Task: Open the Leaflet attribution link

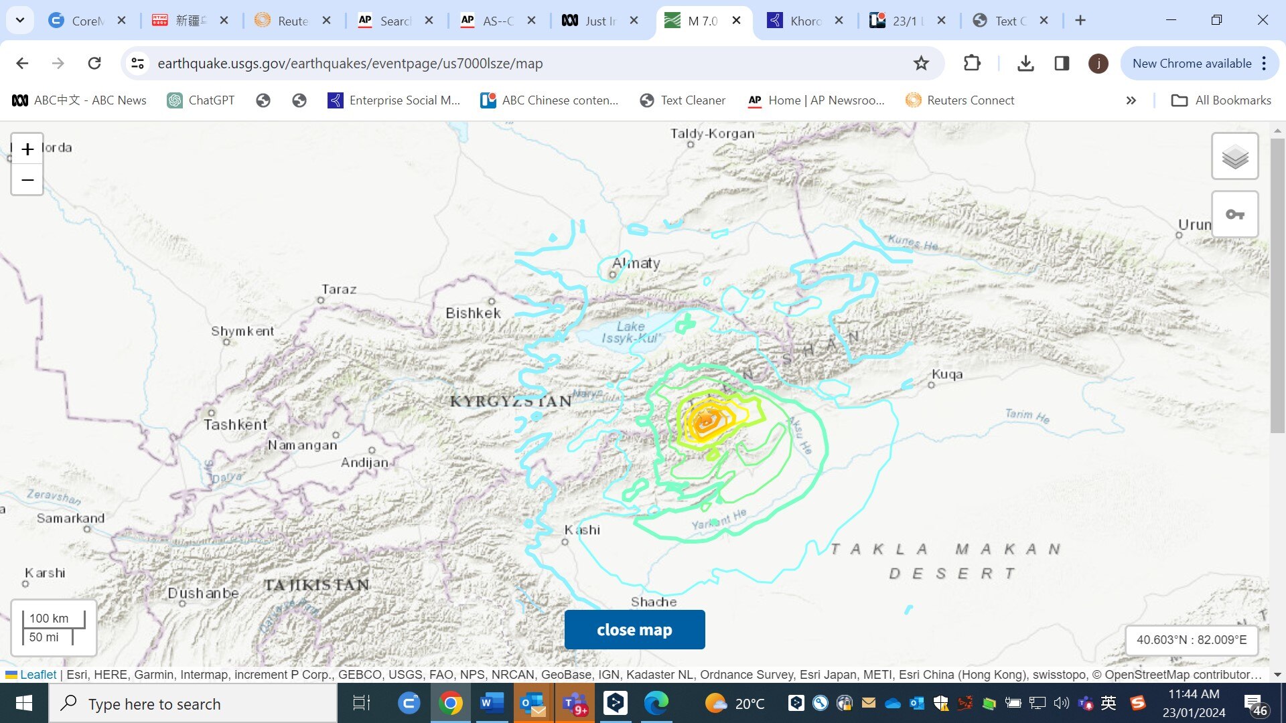Action: (x=38, y=675)
